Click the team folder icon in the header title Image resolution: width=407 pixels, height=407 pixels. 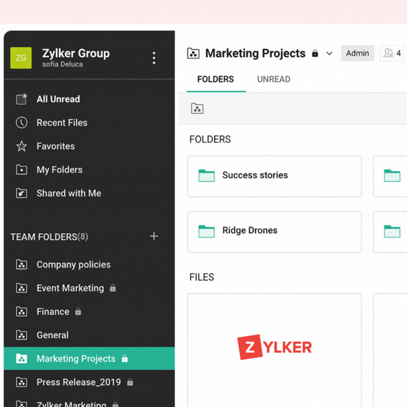tap(193, 53)
